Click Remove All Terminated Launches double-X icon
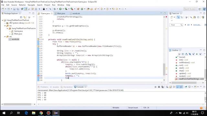207x116 pixels. (x=162, y=87)
